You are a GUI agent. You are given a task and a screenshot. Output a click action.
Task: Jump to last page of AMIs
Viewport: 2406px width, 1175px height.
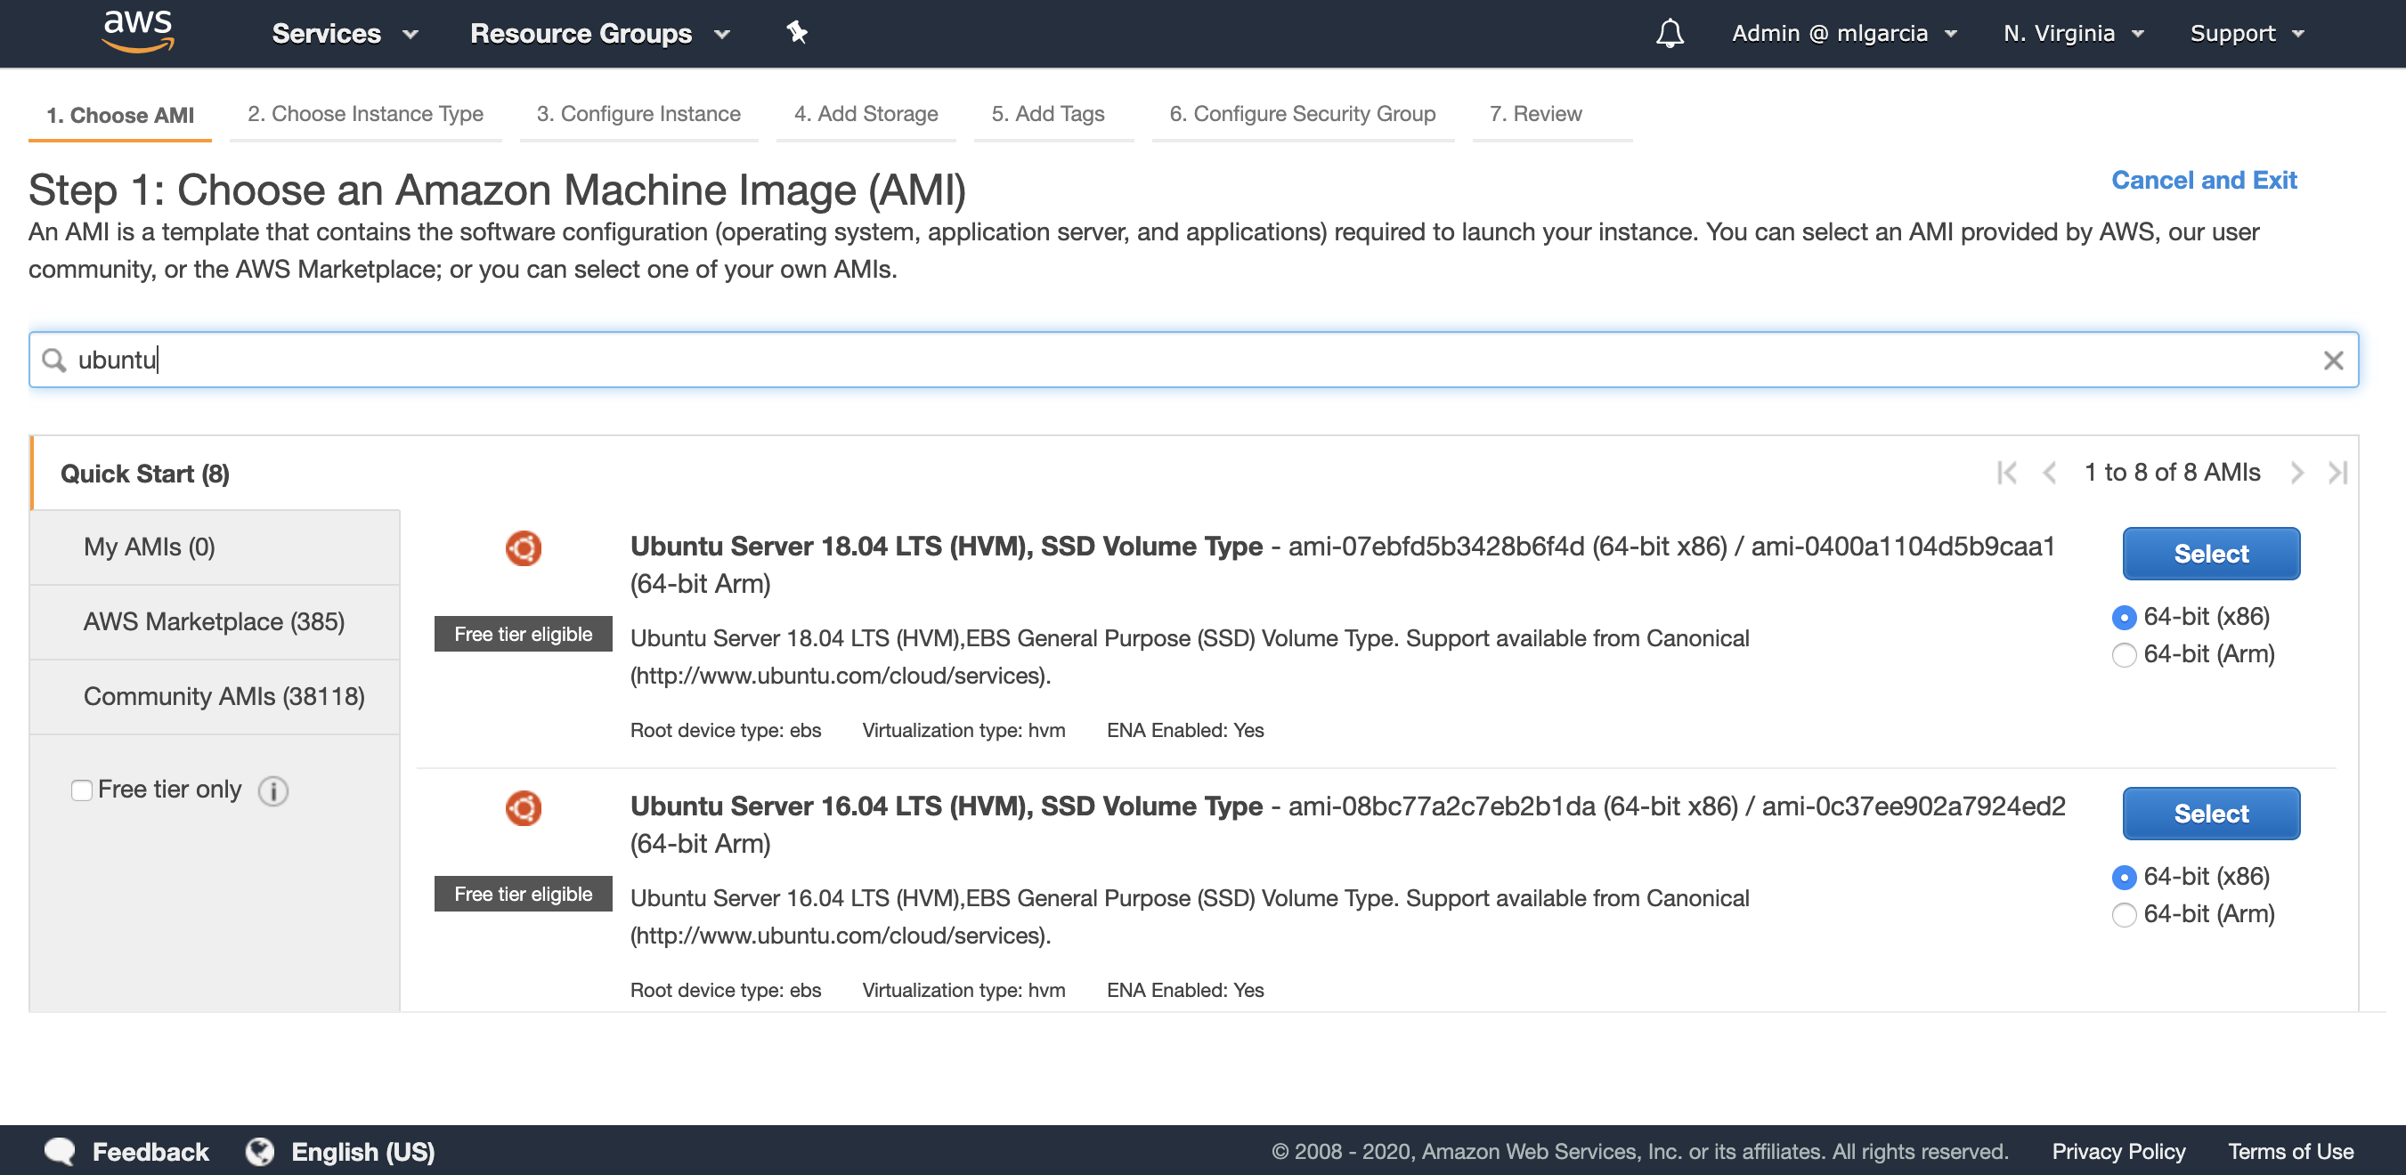click(2337, 473)
